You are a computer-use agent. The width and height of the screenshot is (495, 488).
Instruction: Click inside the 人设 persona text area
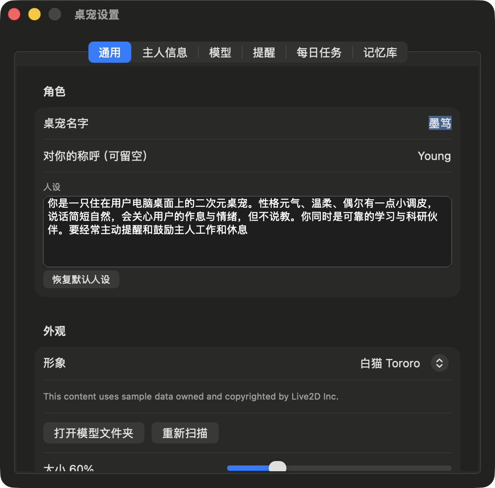[x=247, y=231]
